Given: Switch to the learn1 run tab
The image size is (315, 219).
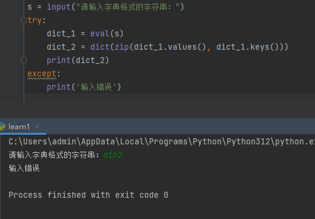Looking at the screenshot, I should pos(19,127).
